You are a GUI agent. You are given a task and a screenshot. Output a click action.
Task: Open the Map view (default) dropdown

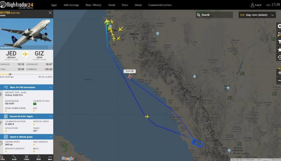pos(257,15)
